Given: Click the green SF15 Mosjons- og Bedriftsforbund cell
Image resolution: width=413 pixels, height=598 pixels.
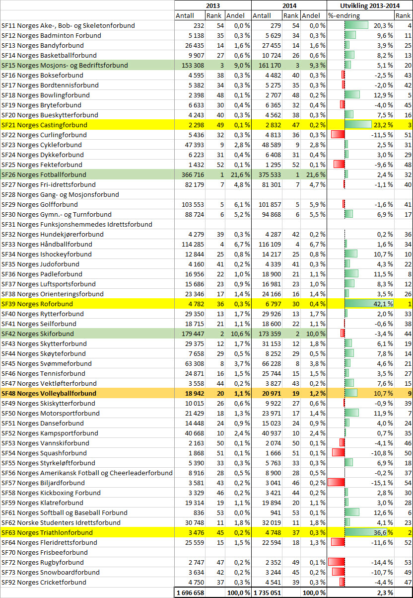Looking at the screenshot, I should 65,65.
